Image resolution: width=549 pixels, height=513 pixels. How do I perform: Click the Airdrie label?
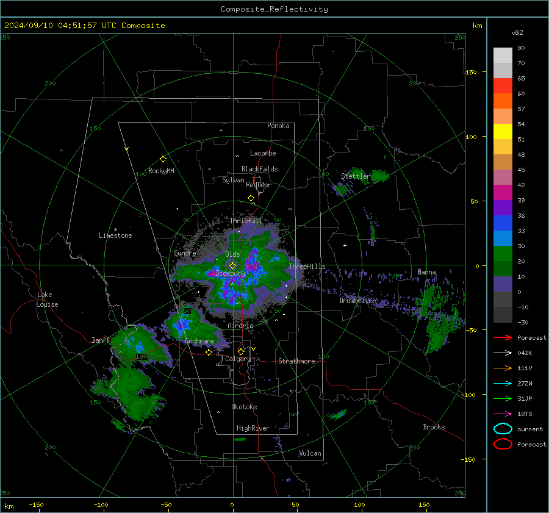[x=240, y=326]
